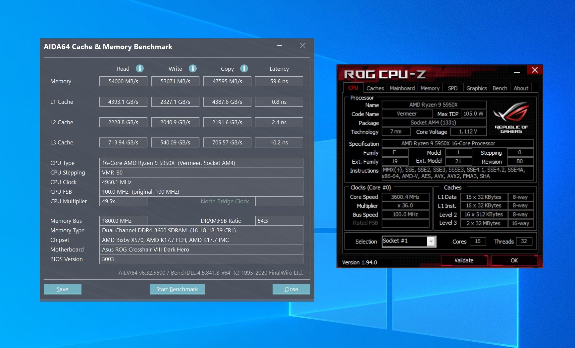Switch to the Mainboard tab in CPU-Z
The width and height of the screenshot is (575, 348).
pos(402,88)
